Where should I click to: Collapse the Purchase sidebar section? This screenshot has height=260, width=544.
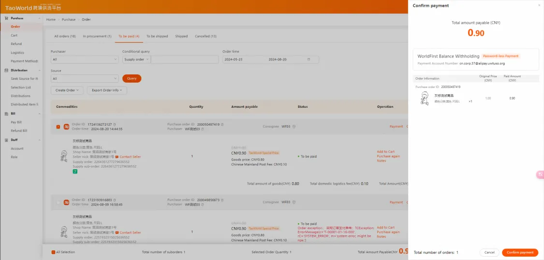39,18
